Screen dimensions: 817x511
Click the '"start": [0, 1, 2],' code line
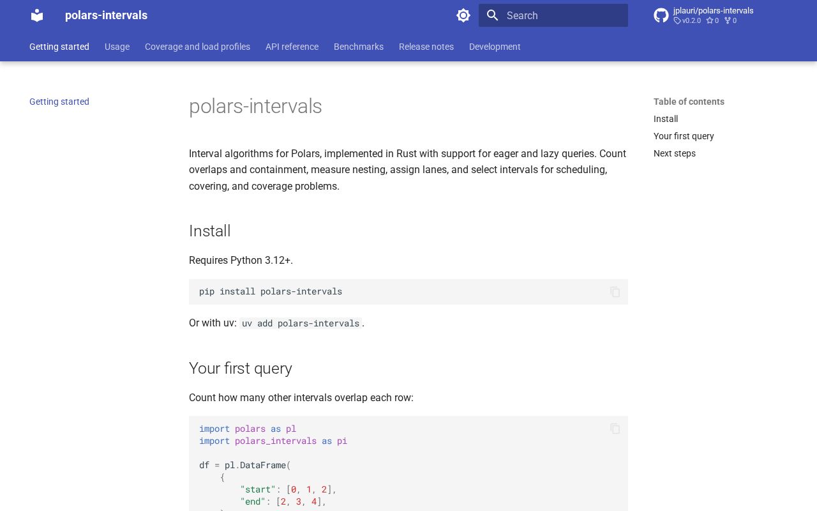[289, 489]
